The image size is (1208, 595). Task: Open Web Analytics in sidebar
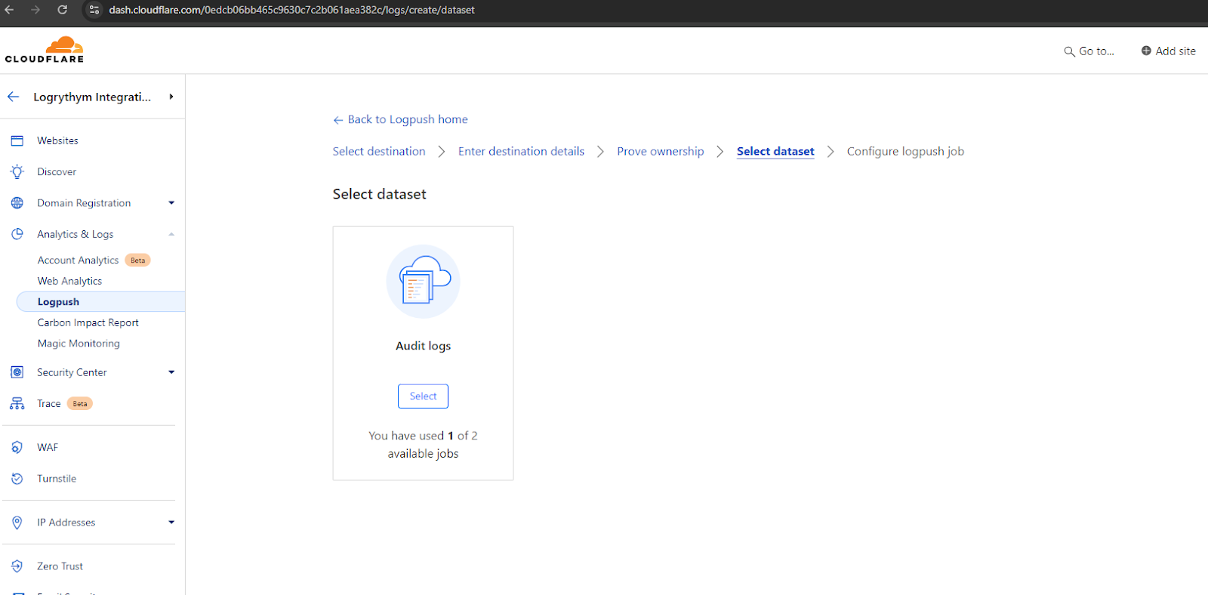click(69, 281)
